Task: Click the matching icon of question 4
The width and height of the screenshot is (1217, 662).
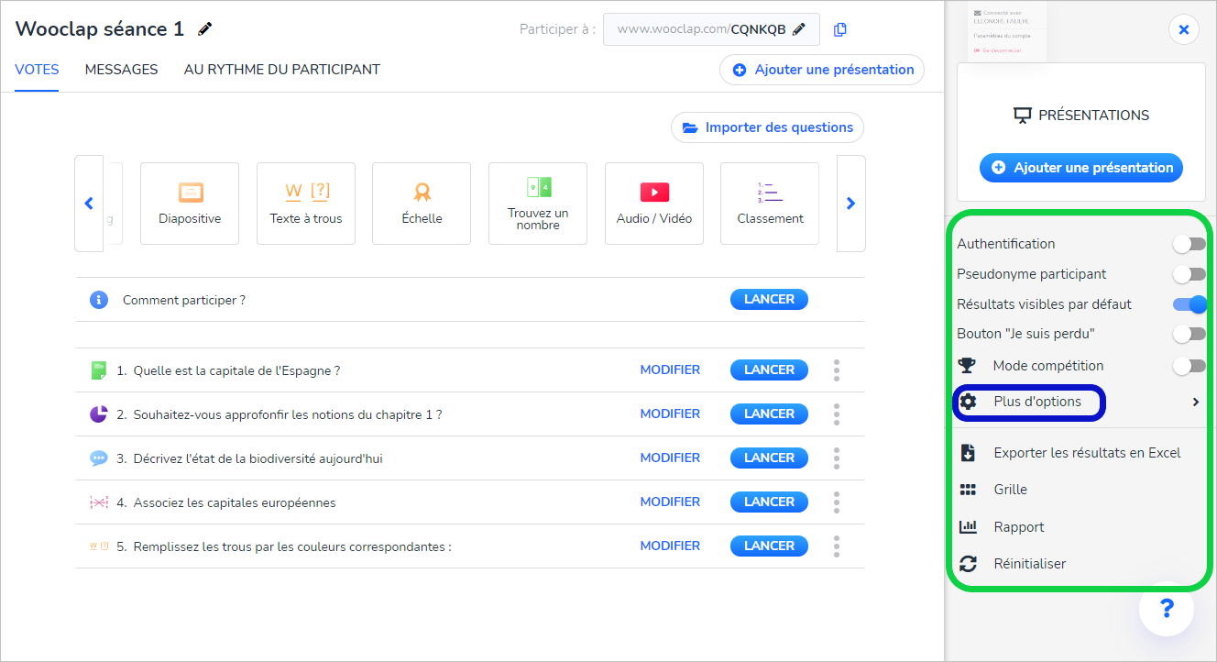Action: (99, 502)
